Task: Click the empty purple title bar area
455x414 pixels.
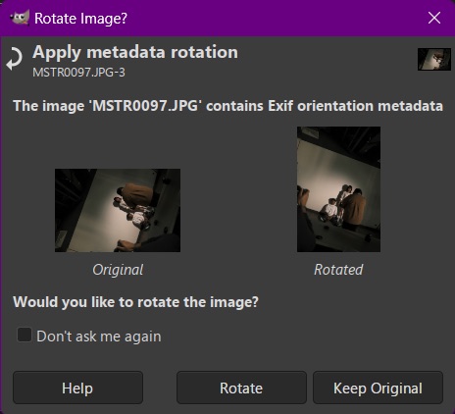Action: tap(275, 18)
